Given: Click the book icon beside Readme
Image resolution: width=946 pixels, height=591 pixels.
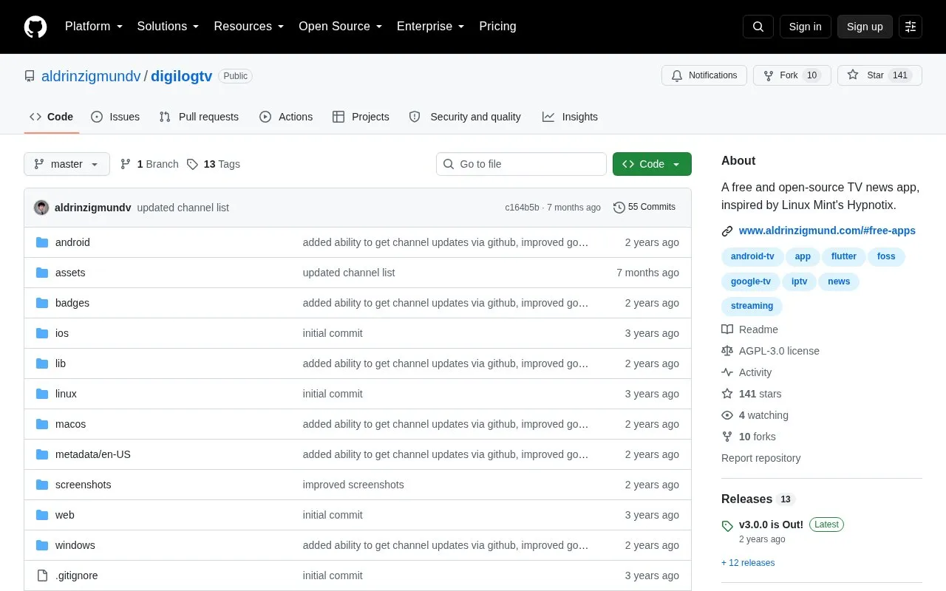Looking at the screenshot, I should [727, 329].
